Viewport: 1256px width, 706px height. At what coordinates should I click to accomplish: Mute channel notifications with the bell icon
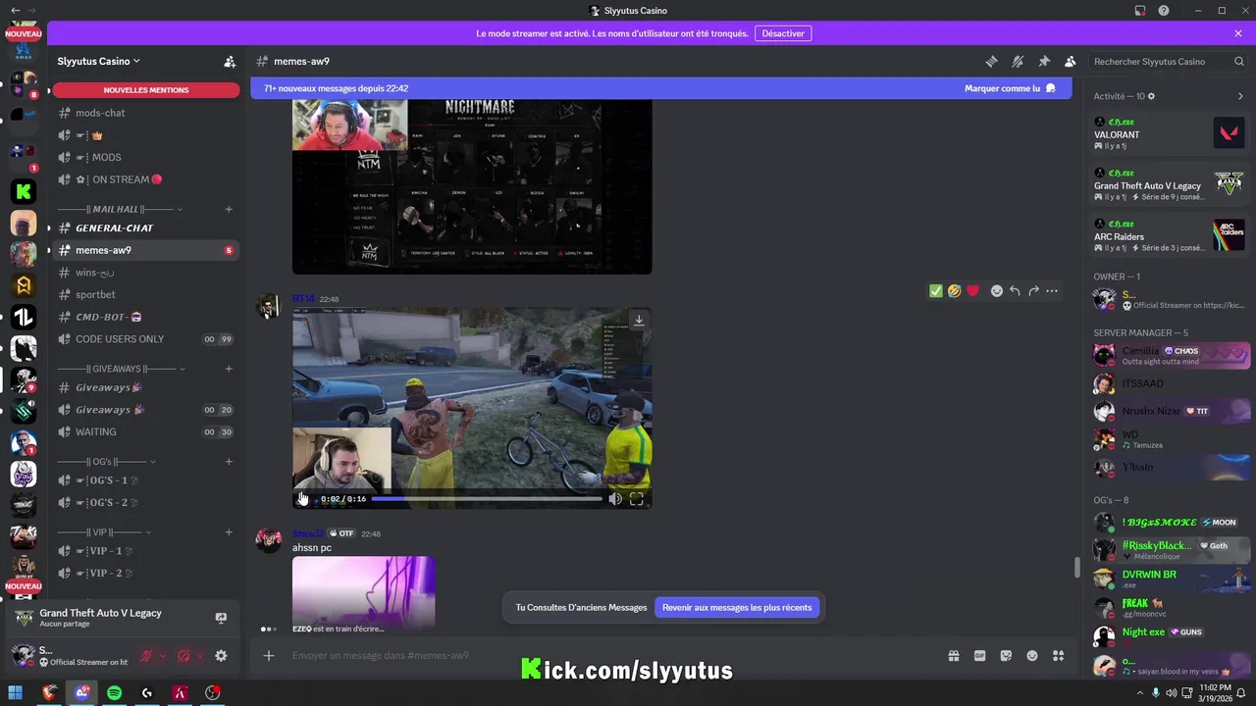point(1018,61)
